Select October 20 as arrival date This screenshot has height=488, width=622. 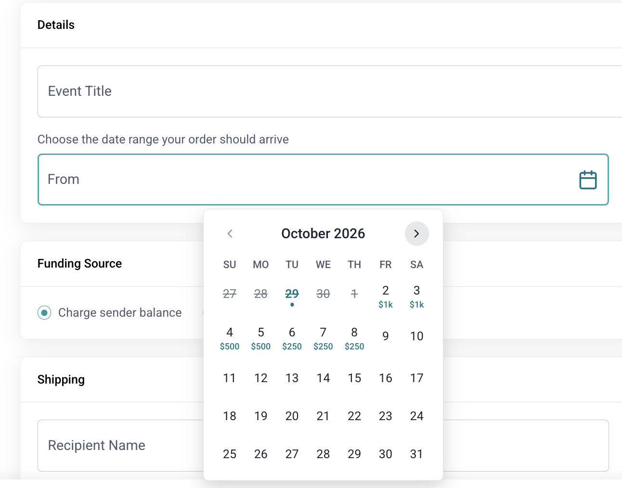(x=292, y=416)
